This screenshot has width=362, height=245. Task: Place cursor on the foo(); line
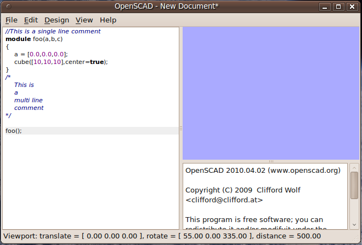pos(14,131)
